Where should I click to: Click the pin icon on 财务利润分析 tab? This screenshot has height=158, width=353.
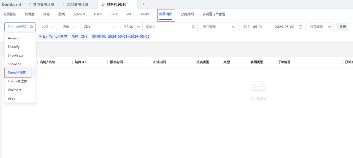(x=103, y=4)
